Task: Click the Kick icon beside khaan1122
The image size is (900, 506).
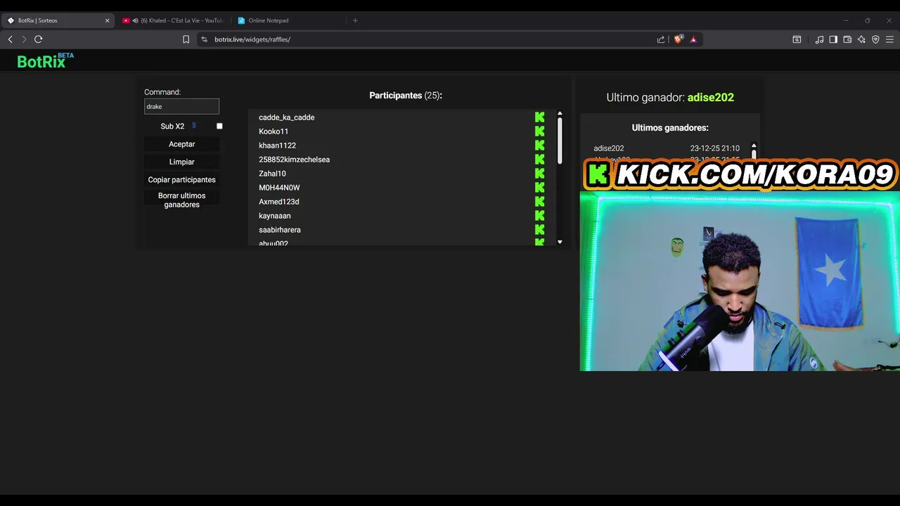Action: (x=539, y=145)
